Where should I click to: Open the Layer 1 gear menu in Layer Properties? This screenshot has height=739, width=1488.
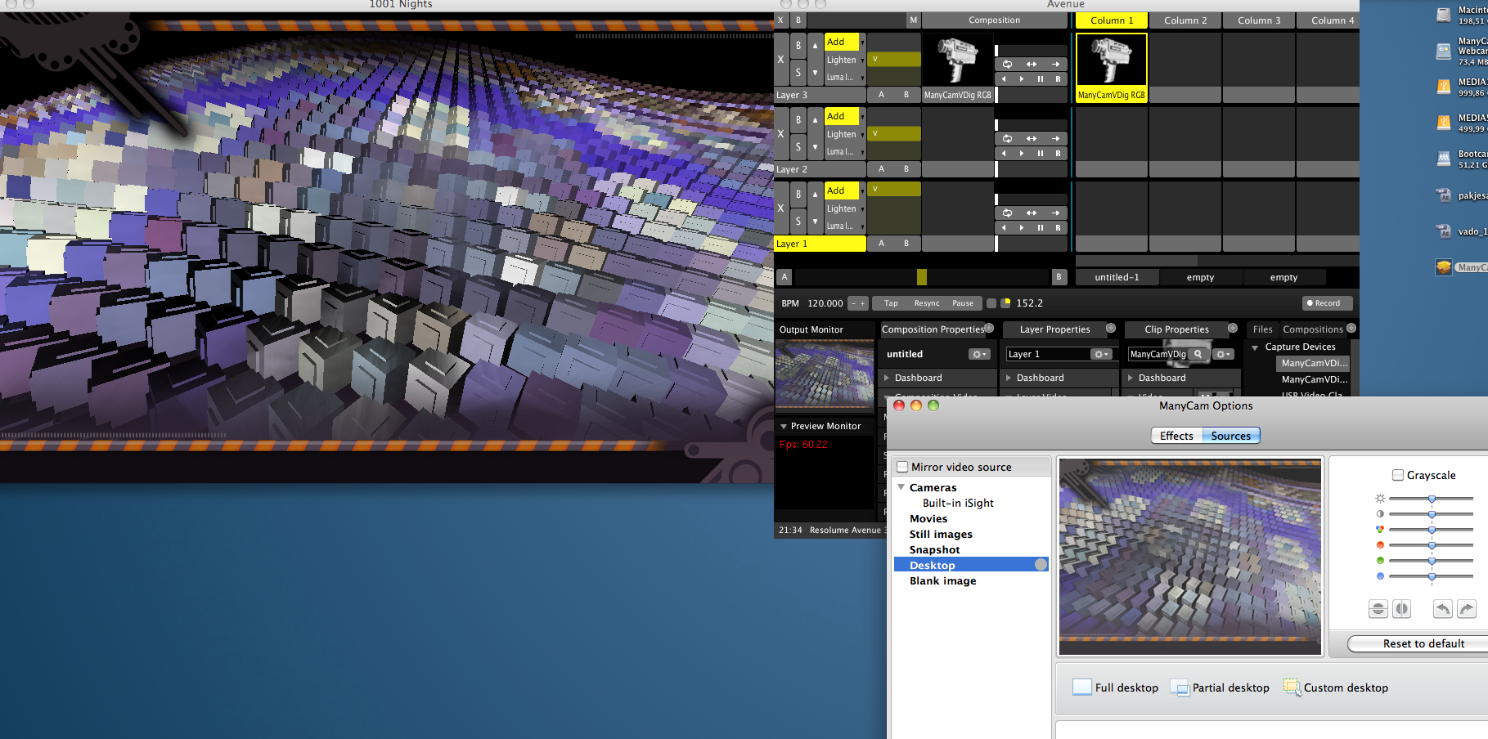point(1102,354)
